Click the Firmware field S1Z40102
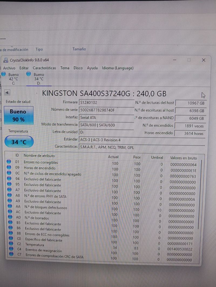Screen dimensions: 216x287 pos(106,103)
